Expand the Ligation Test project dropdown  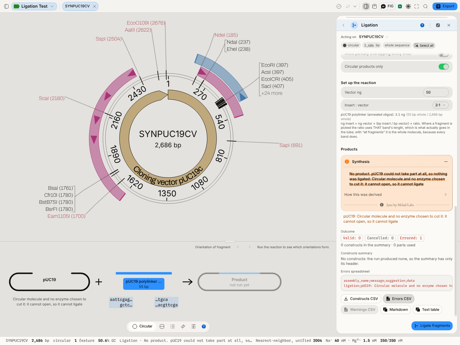click(34, 6)
